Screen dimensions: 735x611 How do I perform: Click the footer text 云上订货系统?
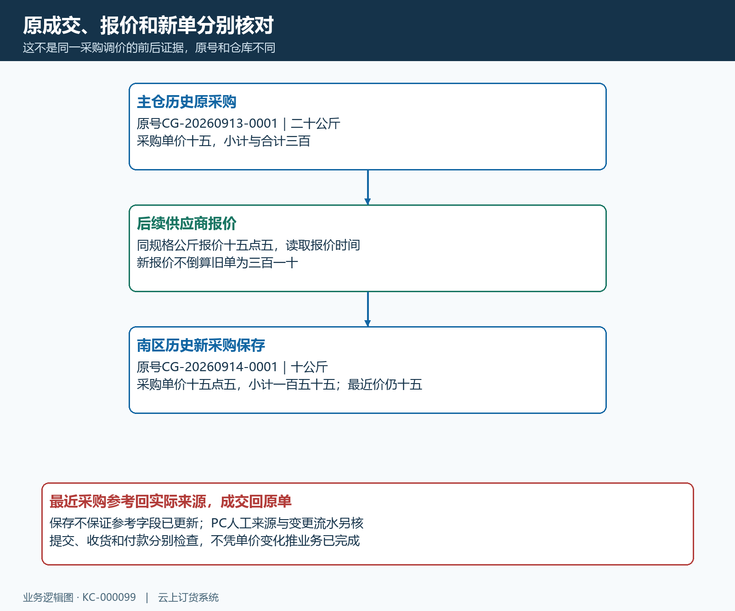188,597
